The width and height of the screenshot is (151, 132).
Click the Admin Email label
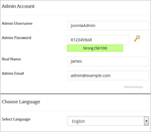tap(13, 73)
